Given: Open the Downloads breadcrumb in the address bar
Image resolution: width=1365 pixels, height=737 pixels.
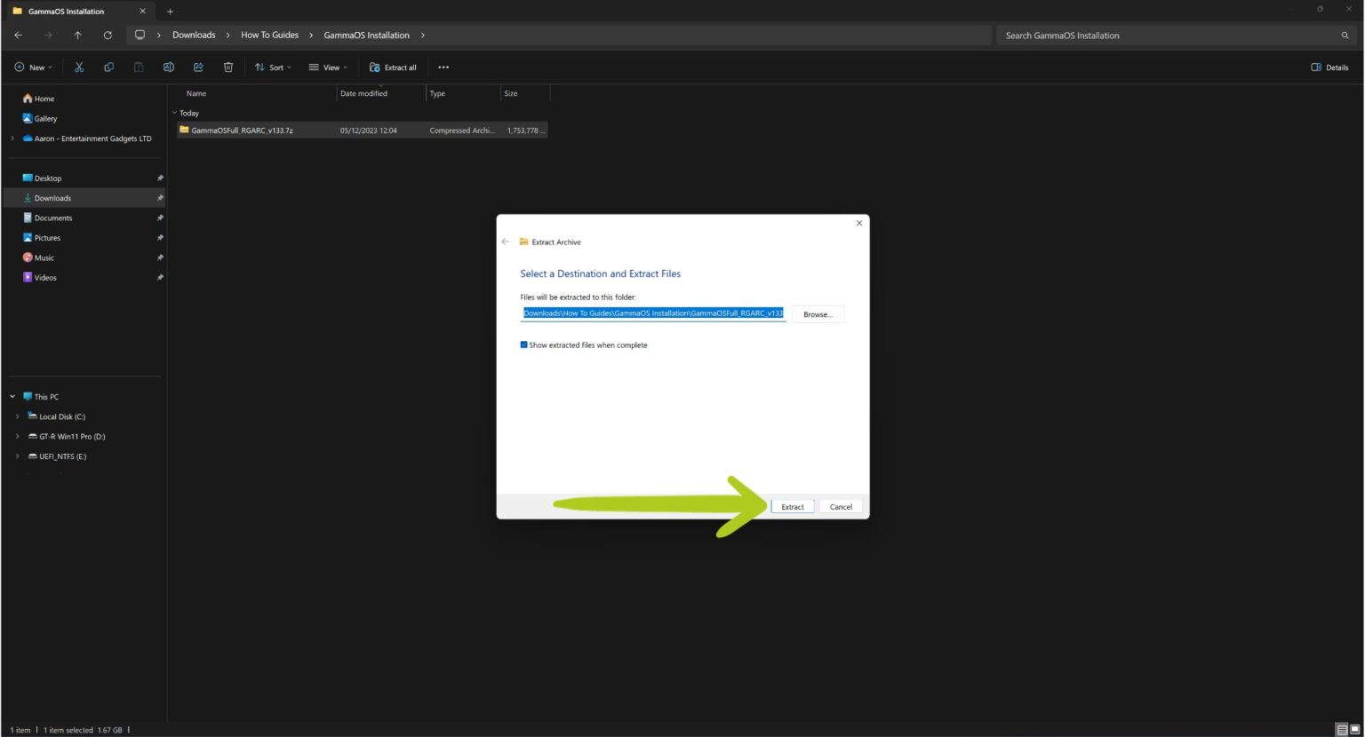Looking at the screenshot, I should (193, 35).
